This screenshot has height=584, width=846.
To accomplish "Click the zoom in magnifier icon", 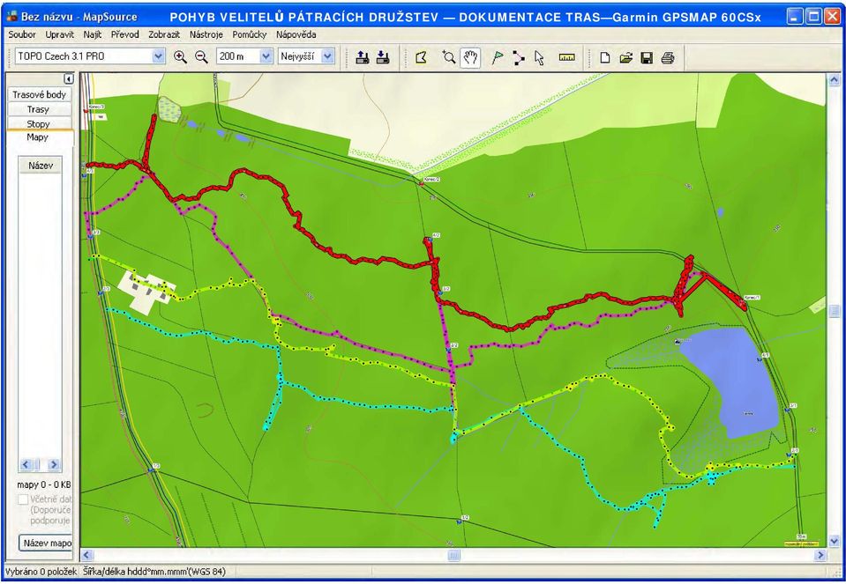I will tap(180, 57).
